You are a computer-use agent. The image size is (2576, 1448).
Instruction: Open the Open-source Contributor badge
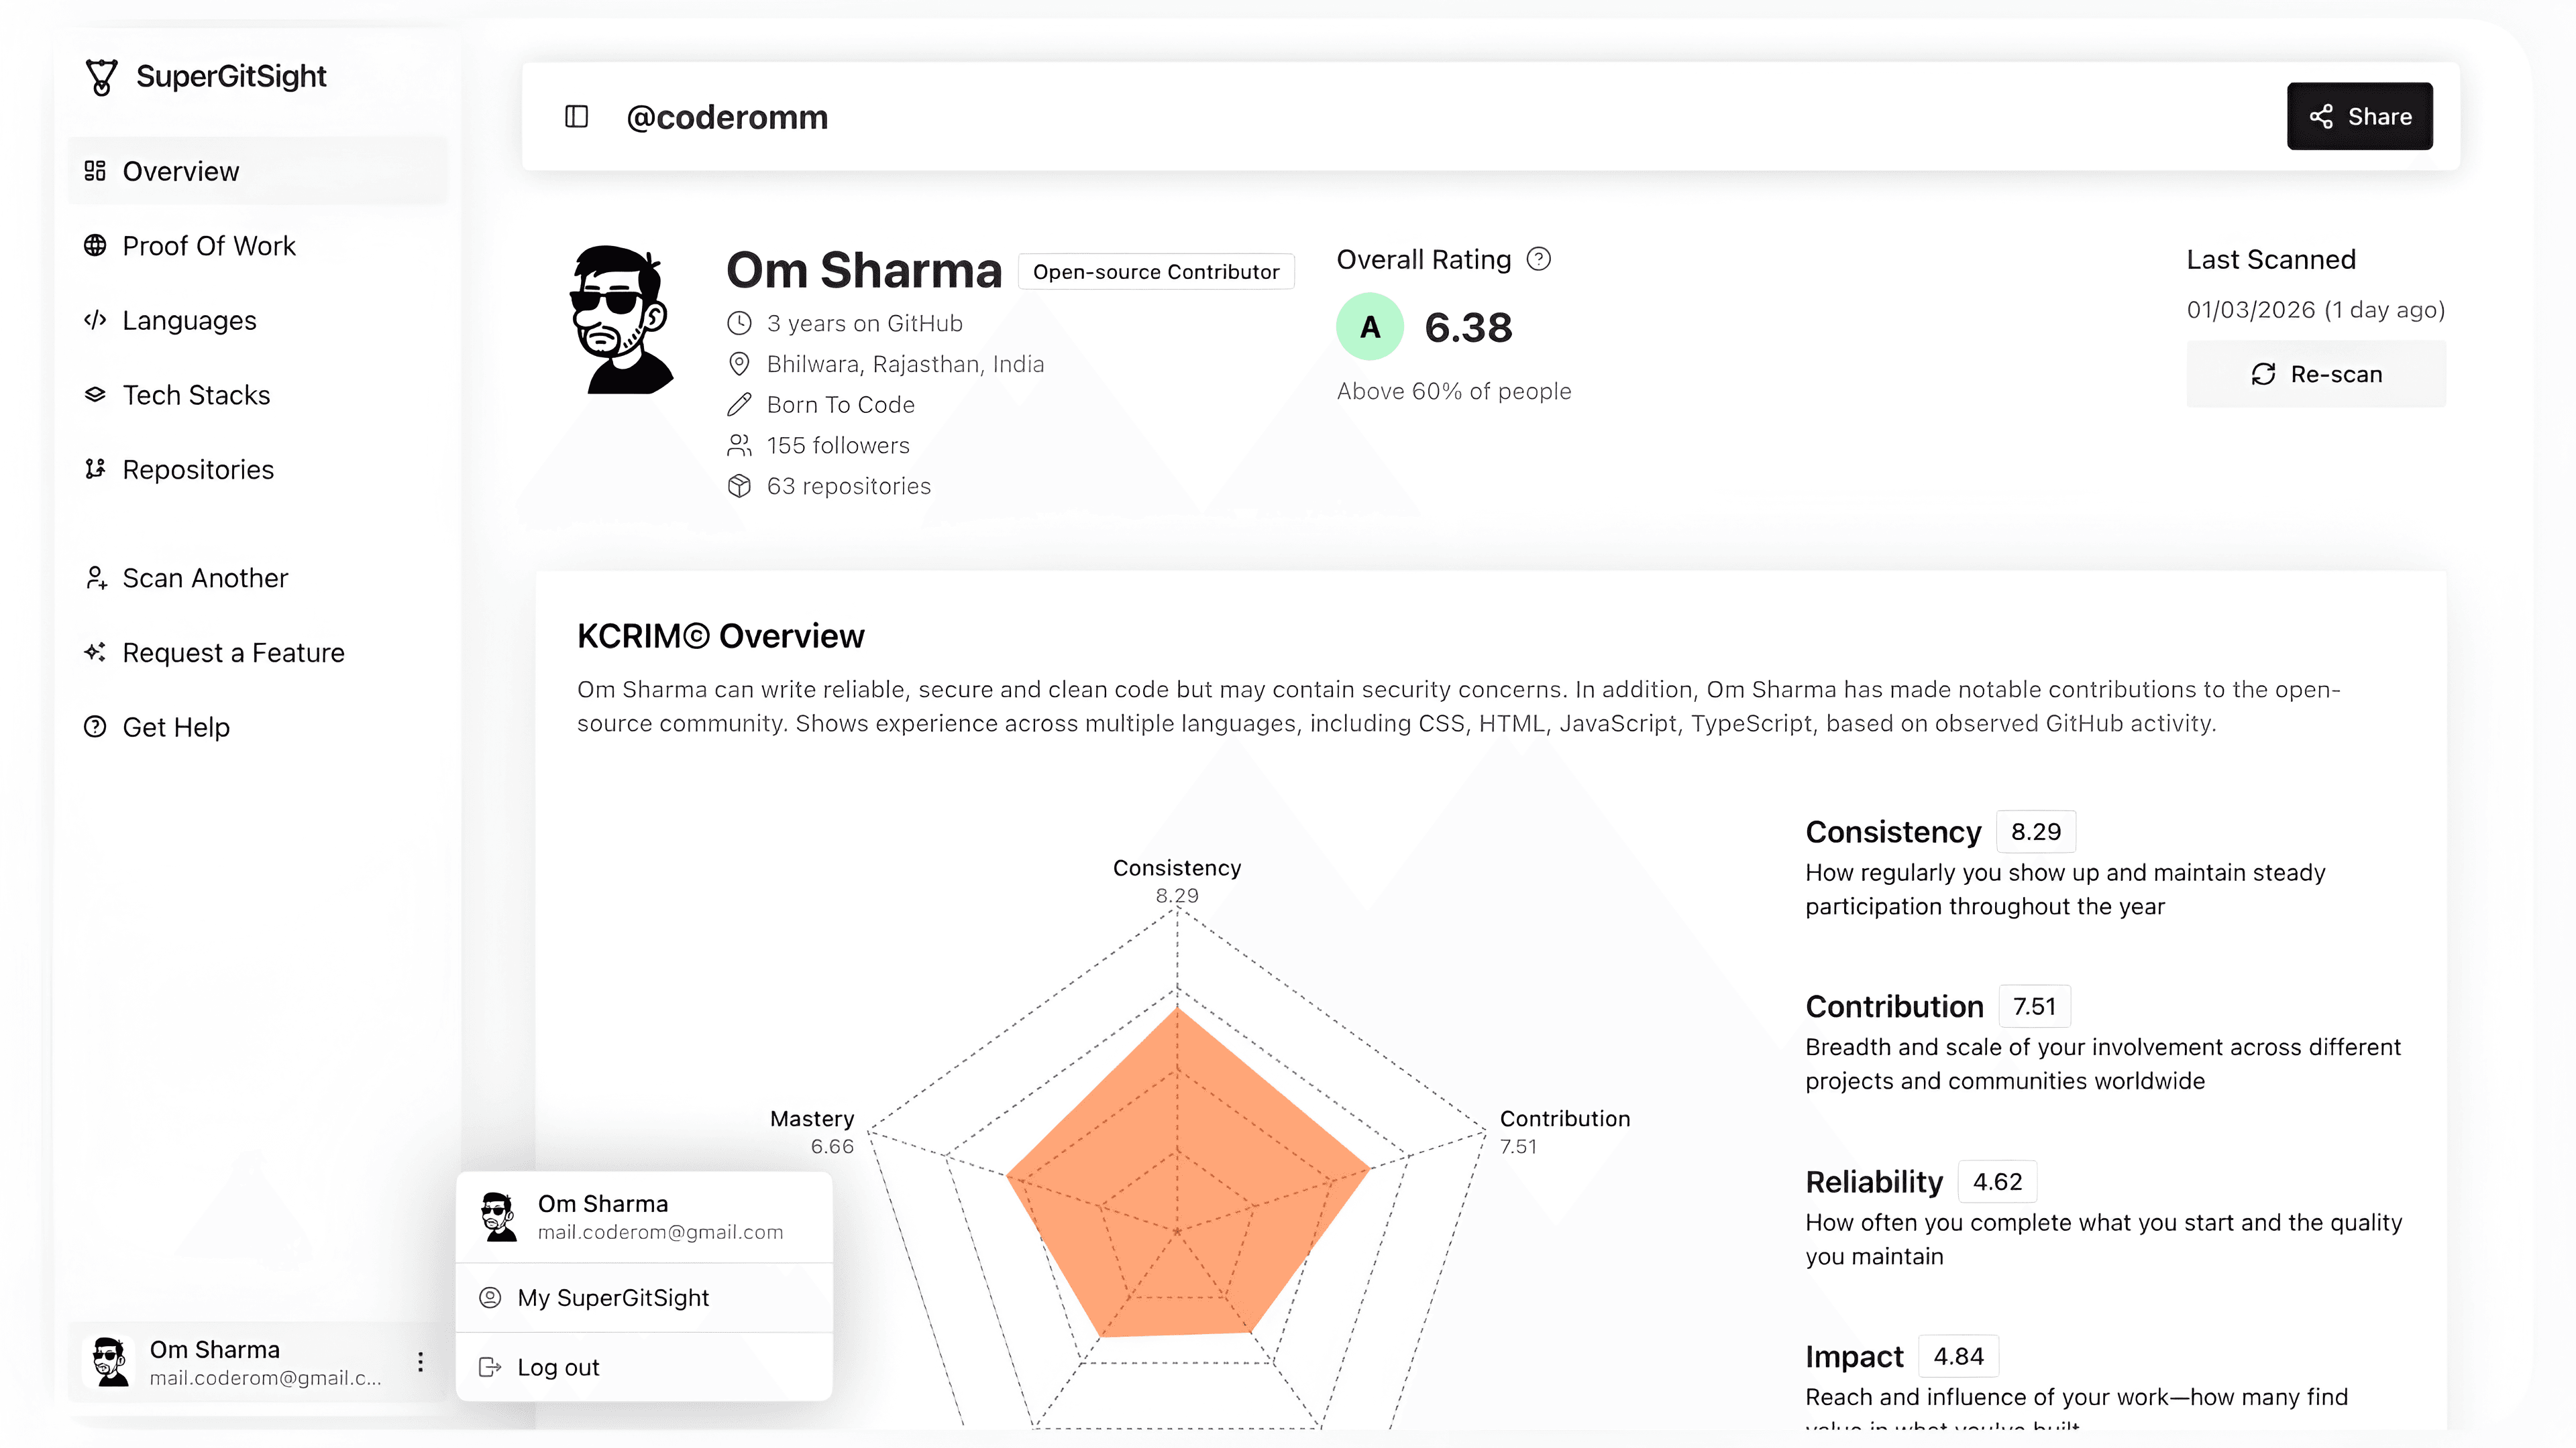click(x=1155, y=271)
